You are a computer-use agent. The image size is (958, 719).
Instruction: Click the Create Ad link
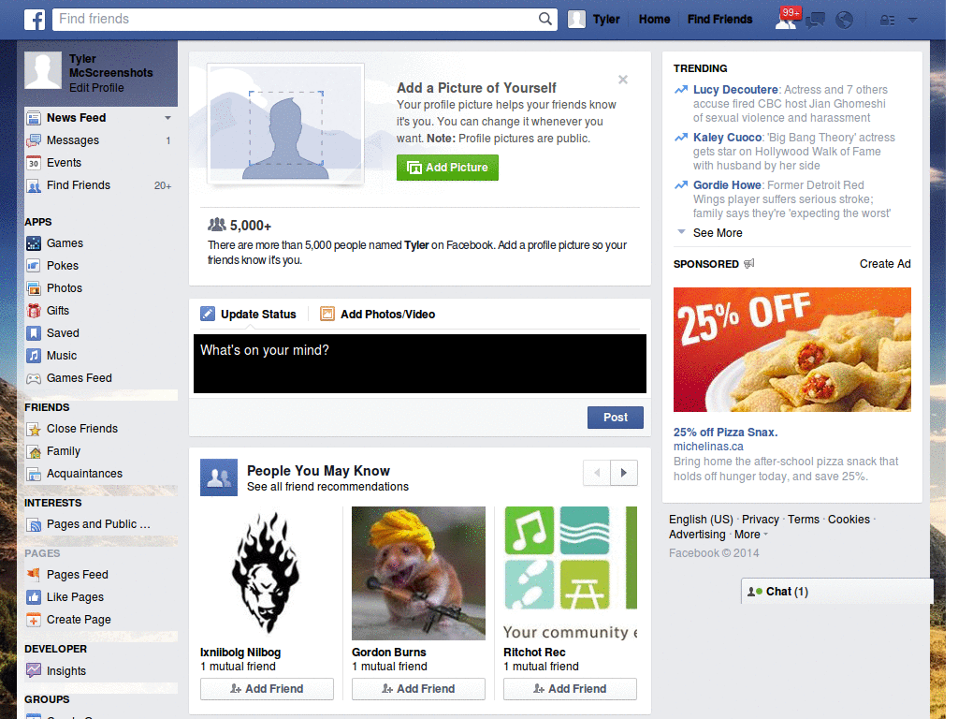885,264
